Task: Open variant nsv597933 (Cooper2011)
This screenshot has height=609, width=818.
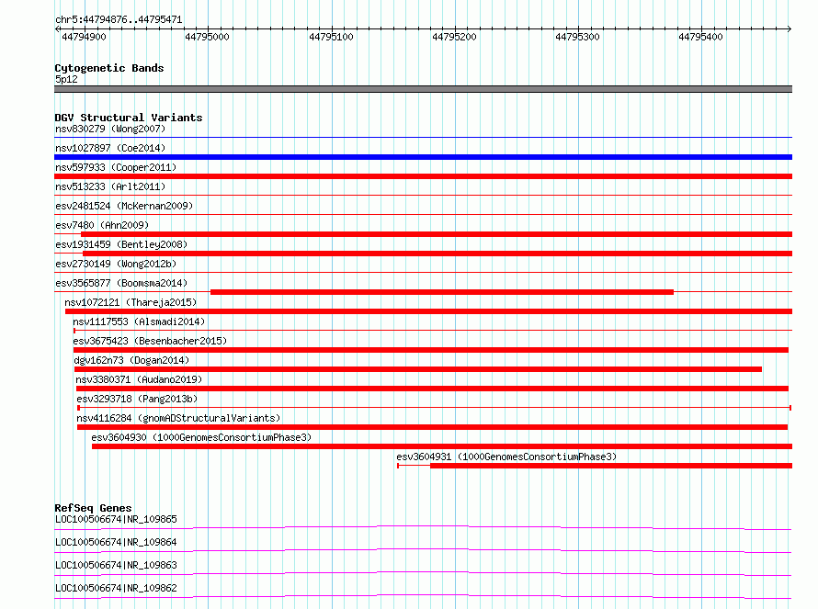Action: pyautogui.click(x=116, y=167)
